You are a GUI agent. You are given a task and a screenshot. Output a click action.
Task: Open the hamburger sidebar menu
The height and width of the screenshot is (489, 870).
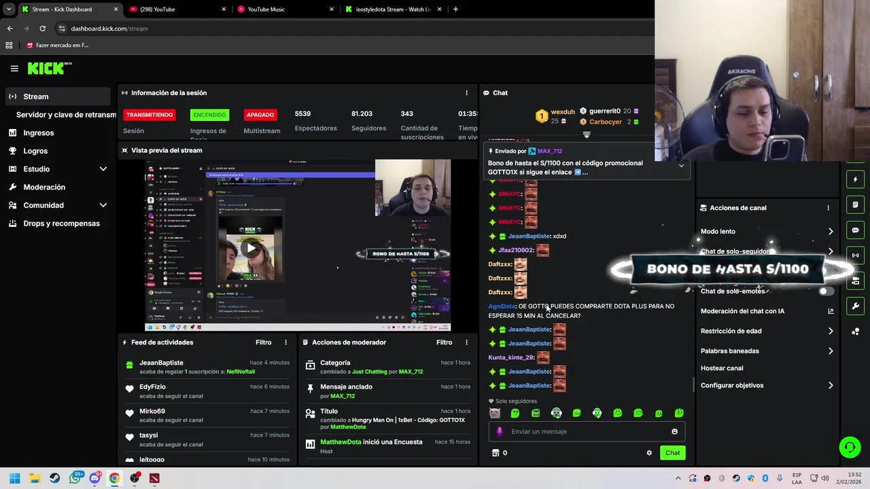[x=14, y=68]
